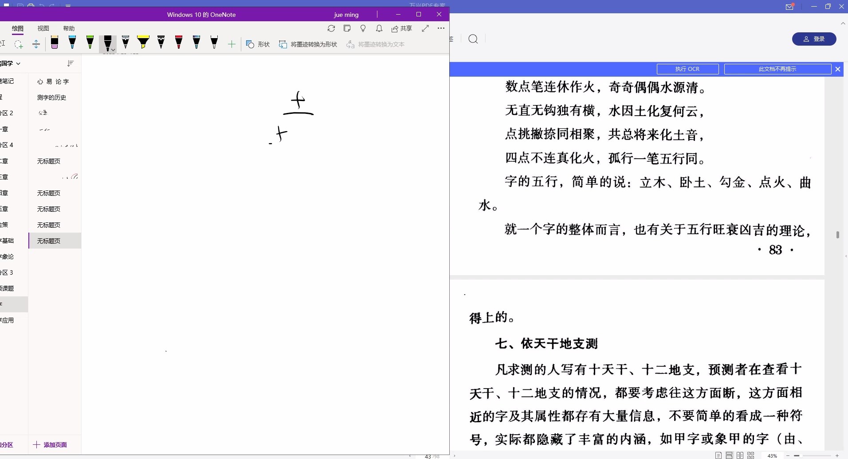Screen dimensions: 848x459
Task: Collapse PDF ribbon with top-right chevron
Action: [843, 23]
